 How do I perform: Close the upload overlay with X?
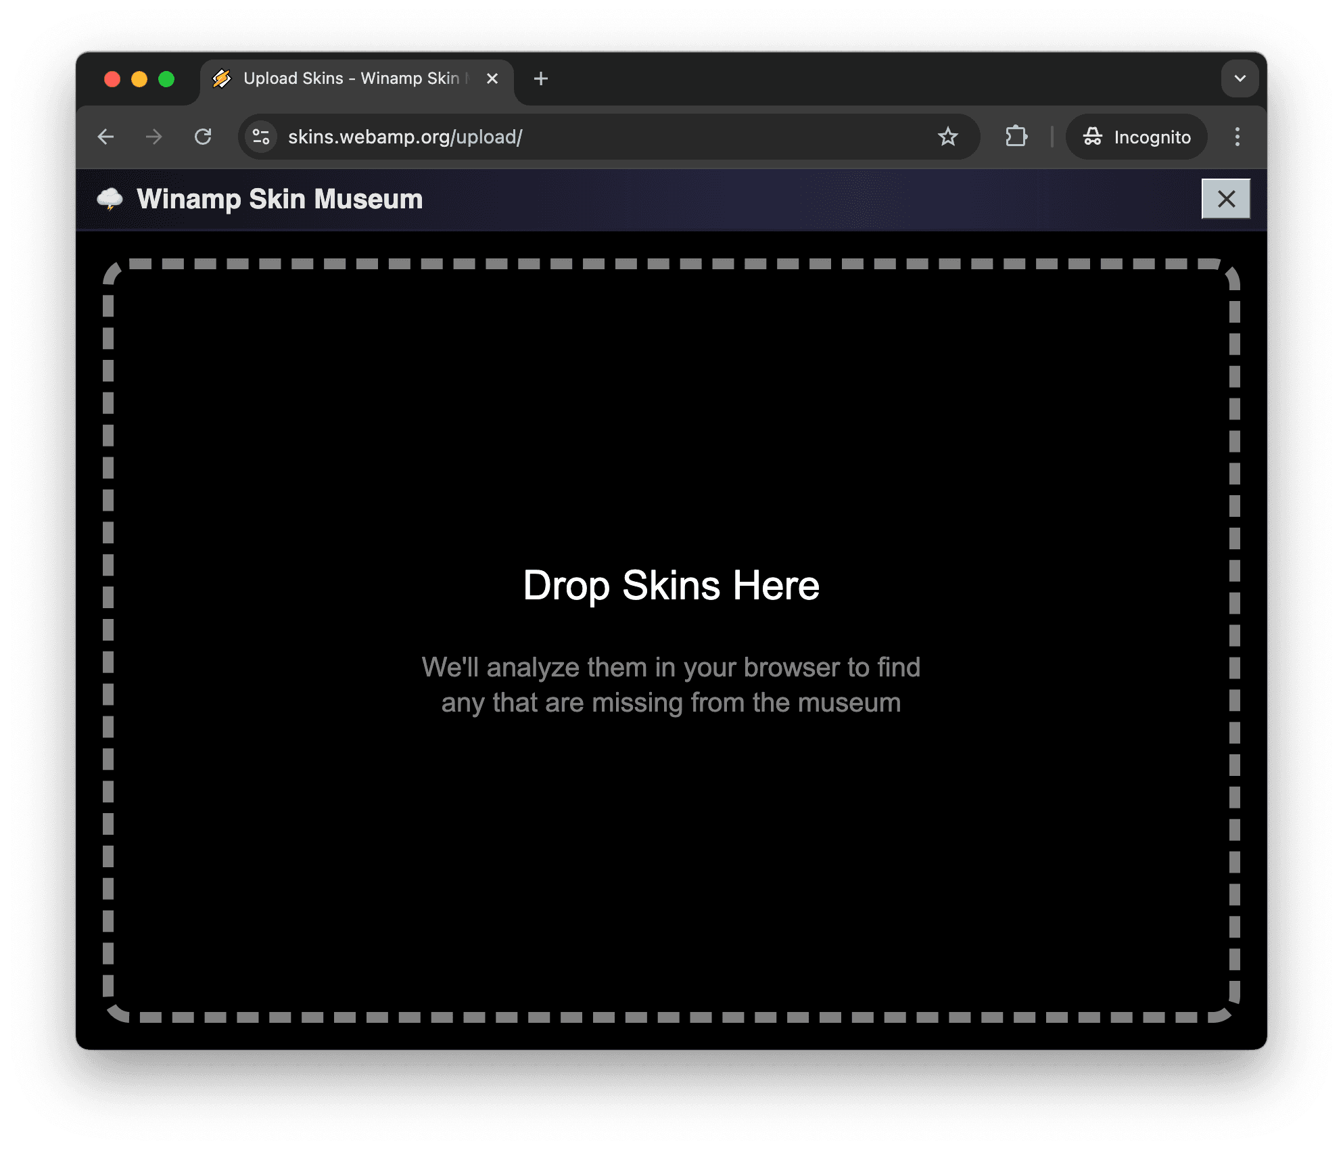[1225, 199]
